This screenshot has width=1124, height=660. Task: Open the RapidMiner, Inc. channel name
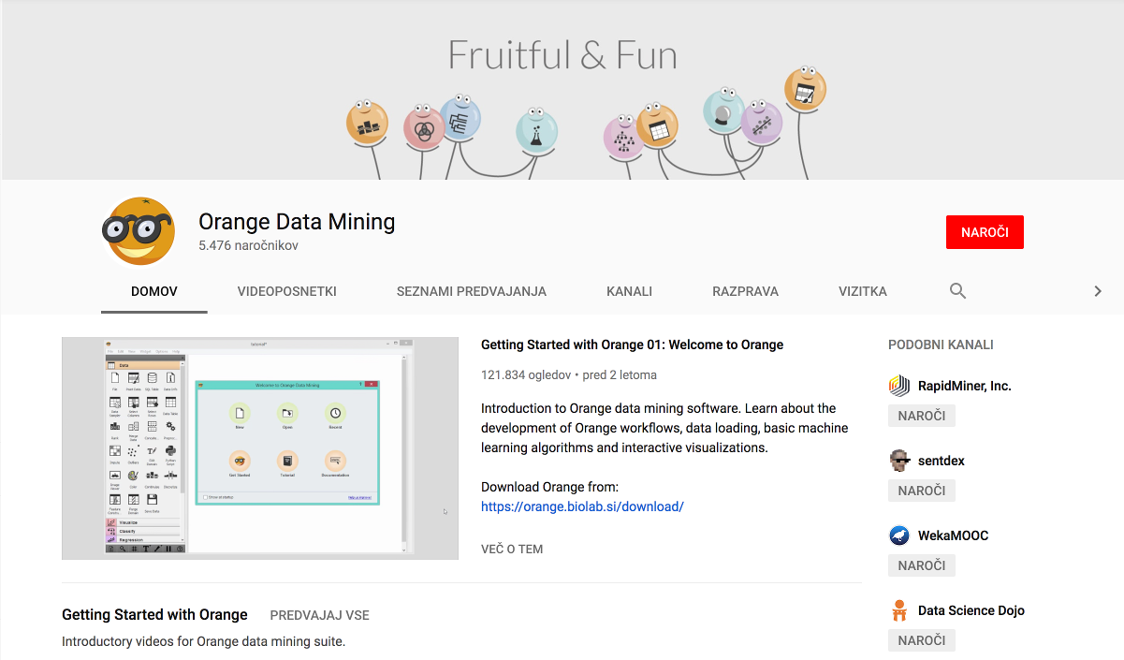coord(965,386)
